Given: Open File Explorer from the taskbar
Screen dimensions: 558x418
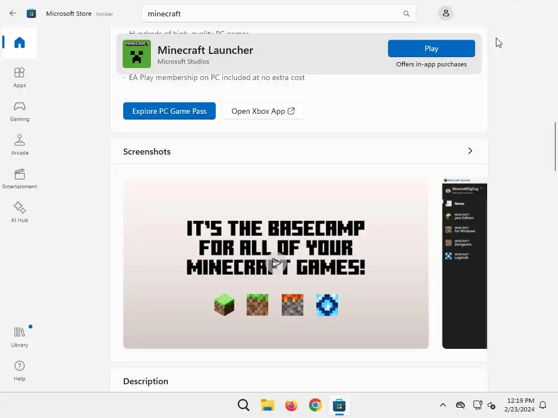Looking at the screenshot, I should 267,405.
